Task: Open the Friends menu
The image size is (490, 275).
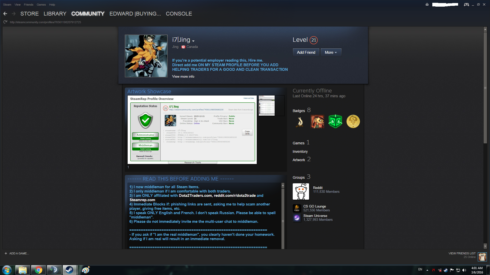Action: 29,5
